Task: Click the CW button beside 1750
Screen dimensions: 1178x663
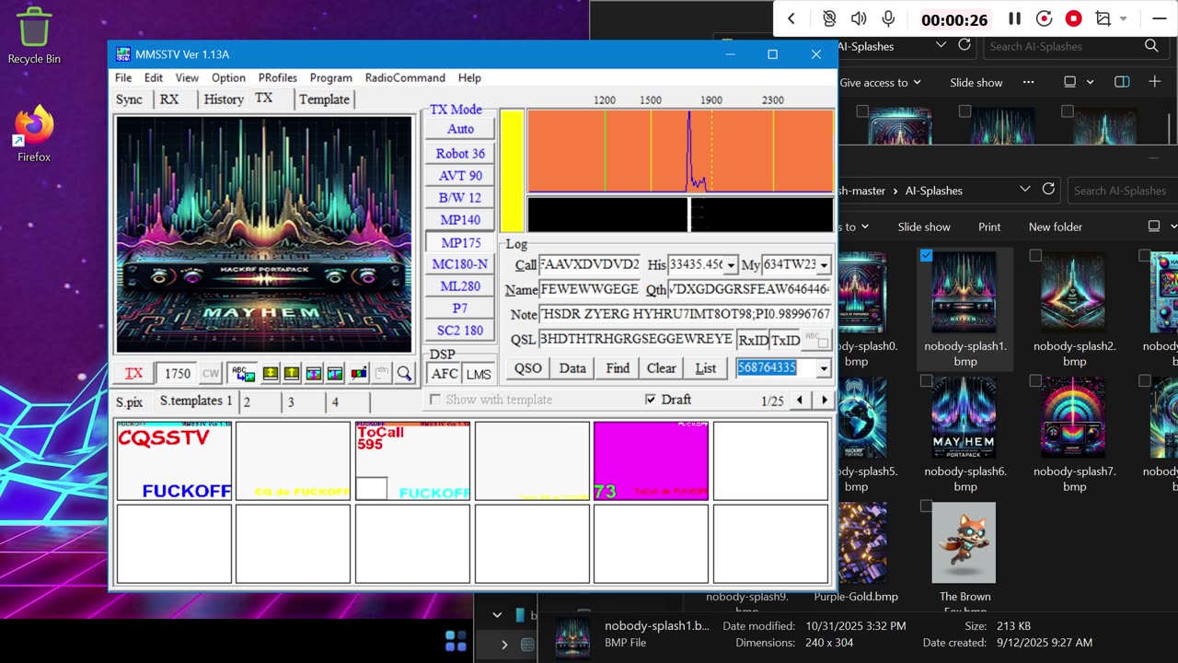Action: (211, 373)
